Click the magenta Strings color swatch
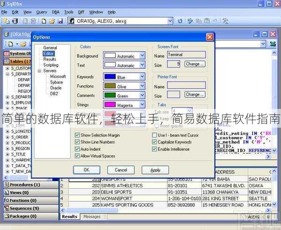281x230 pixels. (x=110, y=105)
